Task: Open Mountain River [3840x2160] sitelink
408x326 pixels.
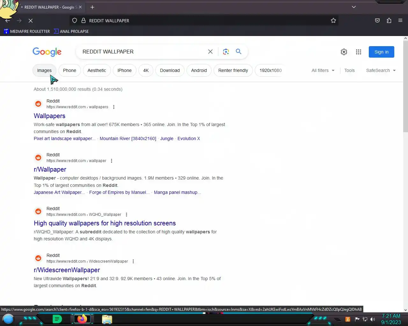Action: pyautogui.click(x=128, y=138)
